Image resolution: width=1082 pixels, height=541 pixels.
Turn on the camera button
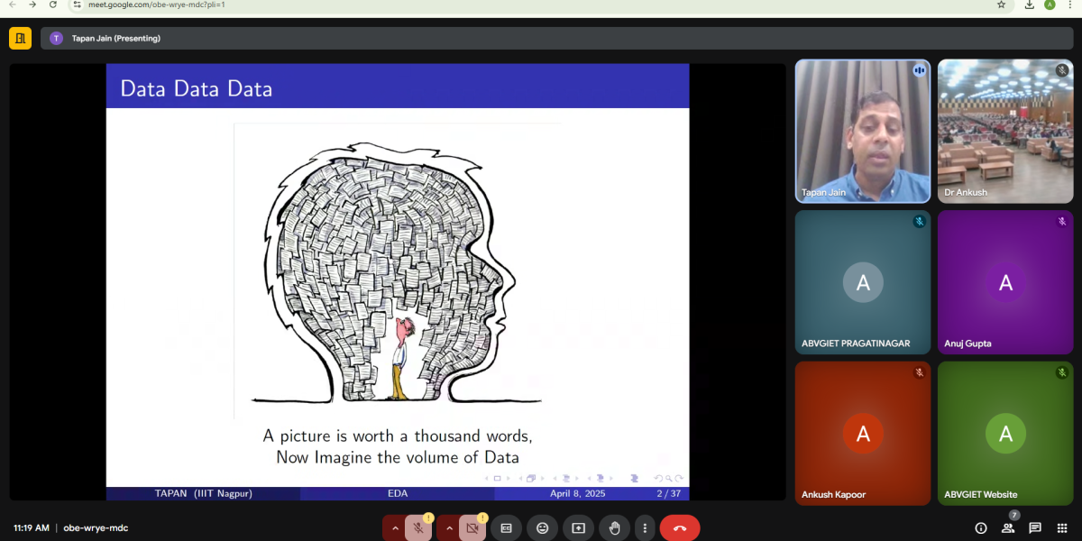pyautogui.click(x=472, y=527)
